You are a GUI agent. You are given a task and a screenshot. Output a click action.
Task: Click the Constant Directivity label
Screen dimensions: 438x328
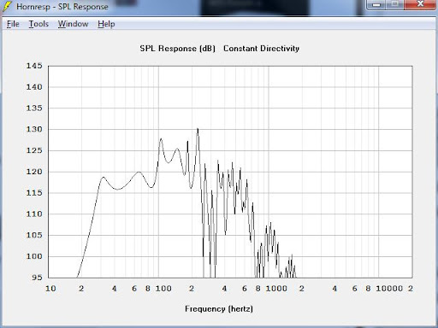point(261,49)
